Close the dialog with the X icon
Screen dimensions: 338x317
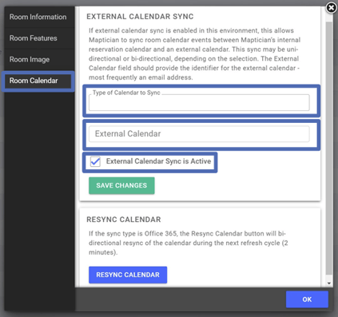[x=331, y=8]
